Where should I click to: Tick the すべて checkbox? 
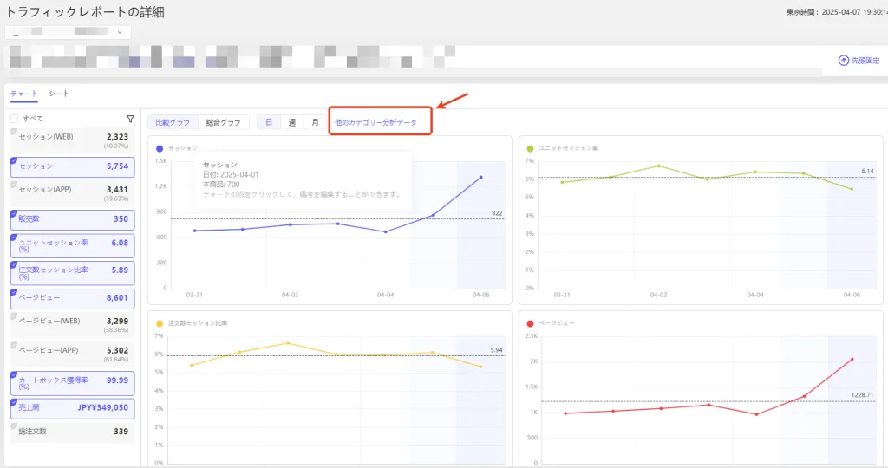(x=14, y=119)
